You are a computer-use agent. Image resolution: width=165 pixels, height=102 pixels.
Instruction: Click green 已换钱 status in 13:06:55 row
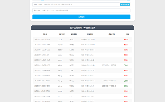[x=126, y=81]
